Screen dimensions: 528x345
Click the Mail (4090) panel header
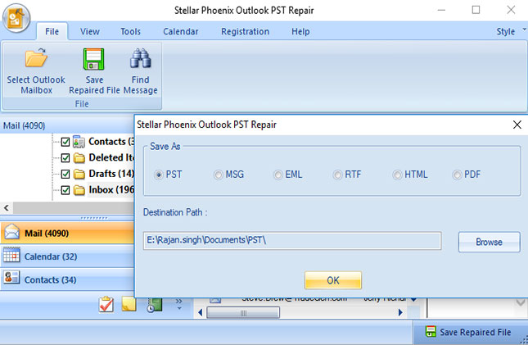67,126
